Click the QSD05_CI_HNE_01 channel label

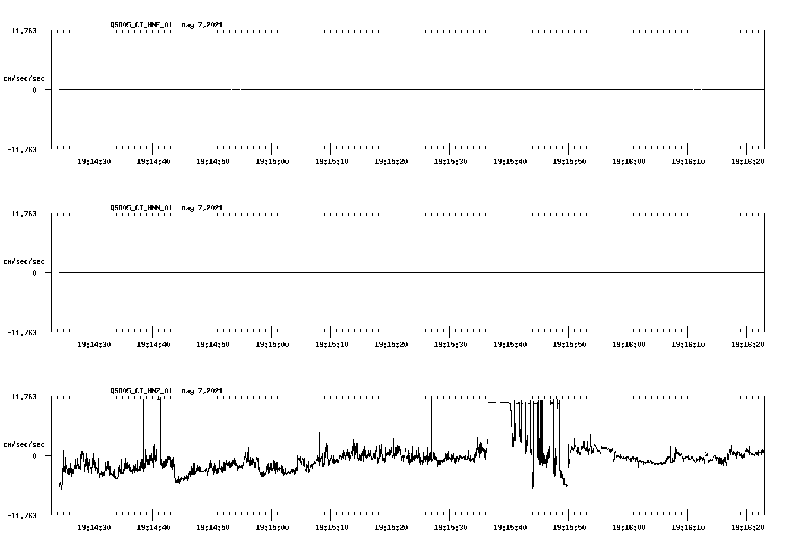click(142, 26)
